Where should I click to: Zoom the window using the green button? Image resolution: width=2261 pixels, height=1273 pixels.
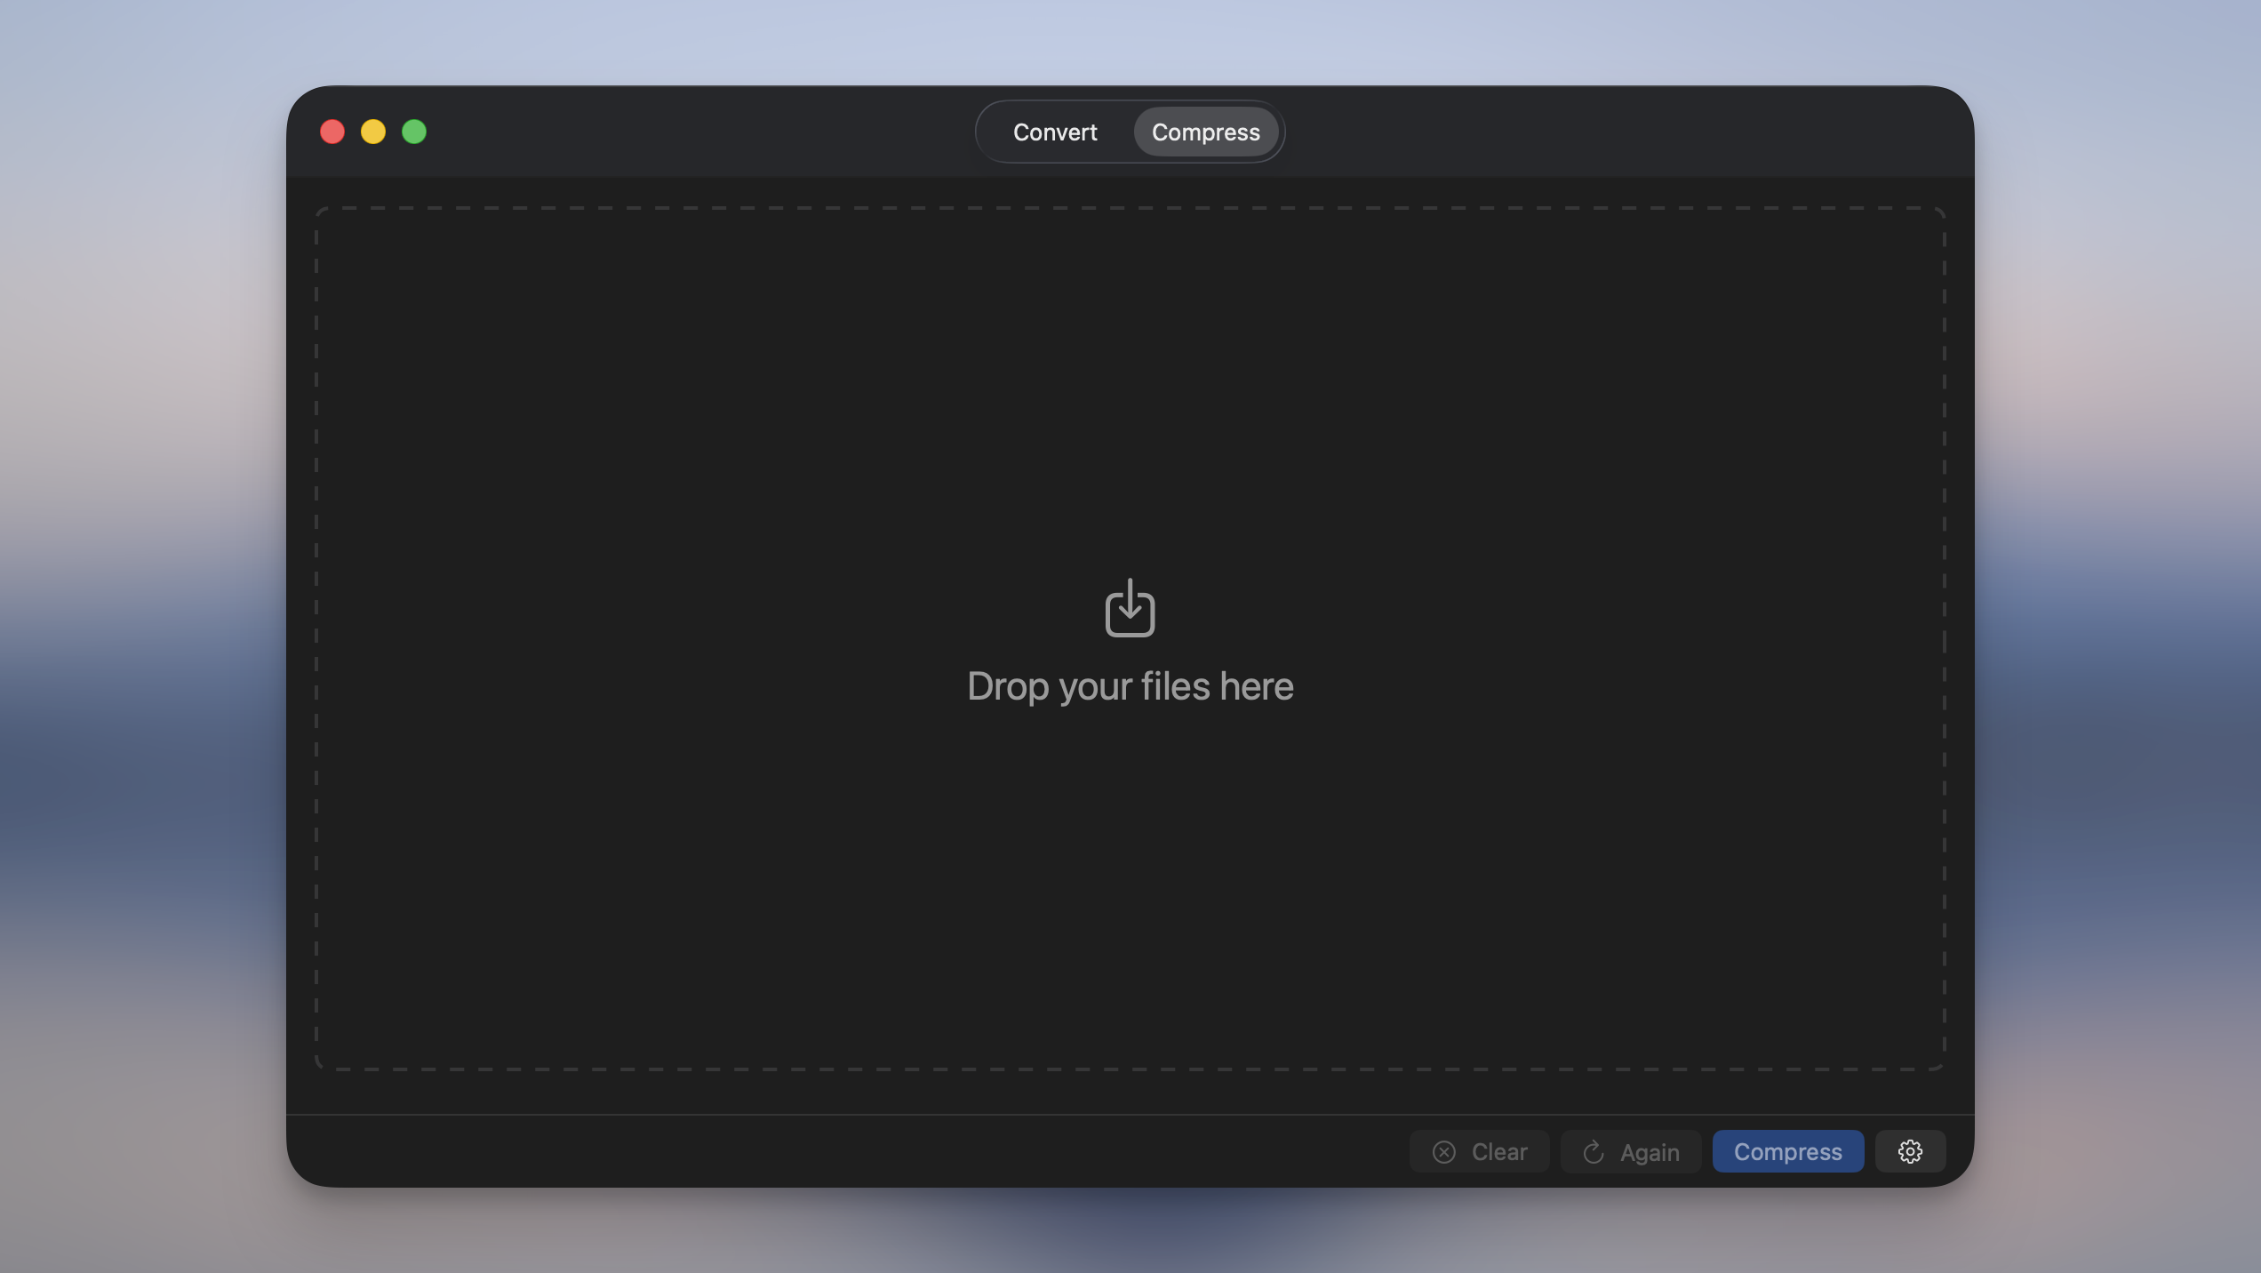point(414,132)
